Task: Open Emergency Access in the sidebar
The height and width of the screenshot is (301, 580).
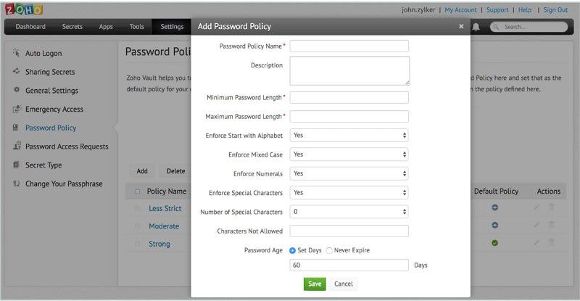Action: [x=54, y=110]
